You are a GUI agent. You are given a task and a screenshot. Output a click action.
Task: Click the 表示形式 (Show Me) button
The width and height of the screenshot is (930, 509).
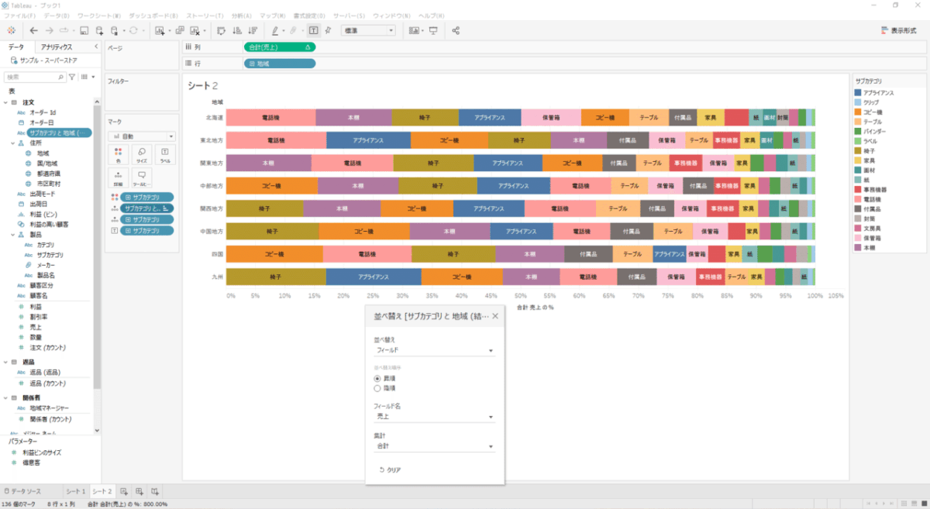tap(900, 30)
